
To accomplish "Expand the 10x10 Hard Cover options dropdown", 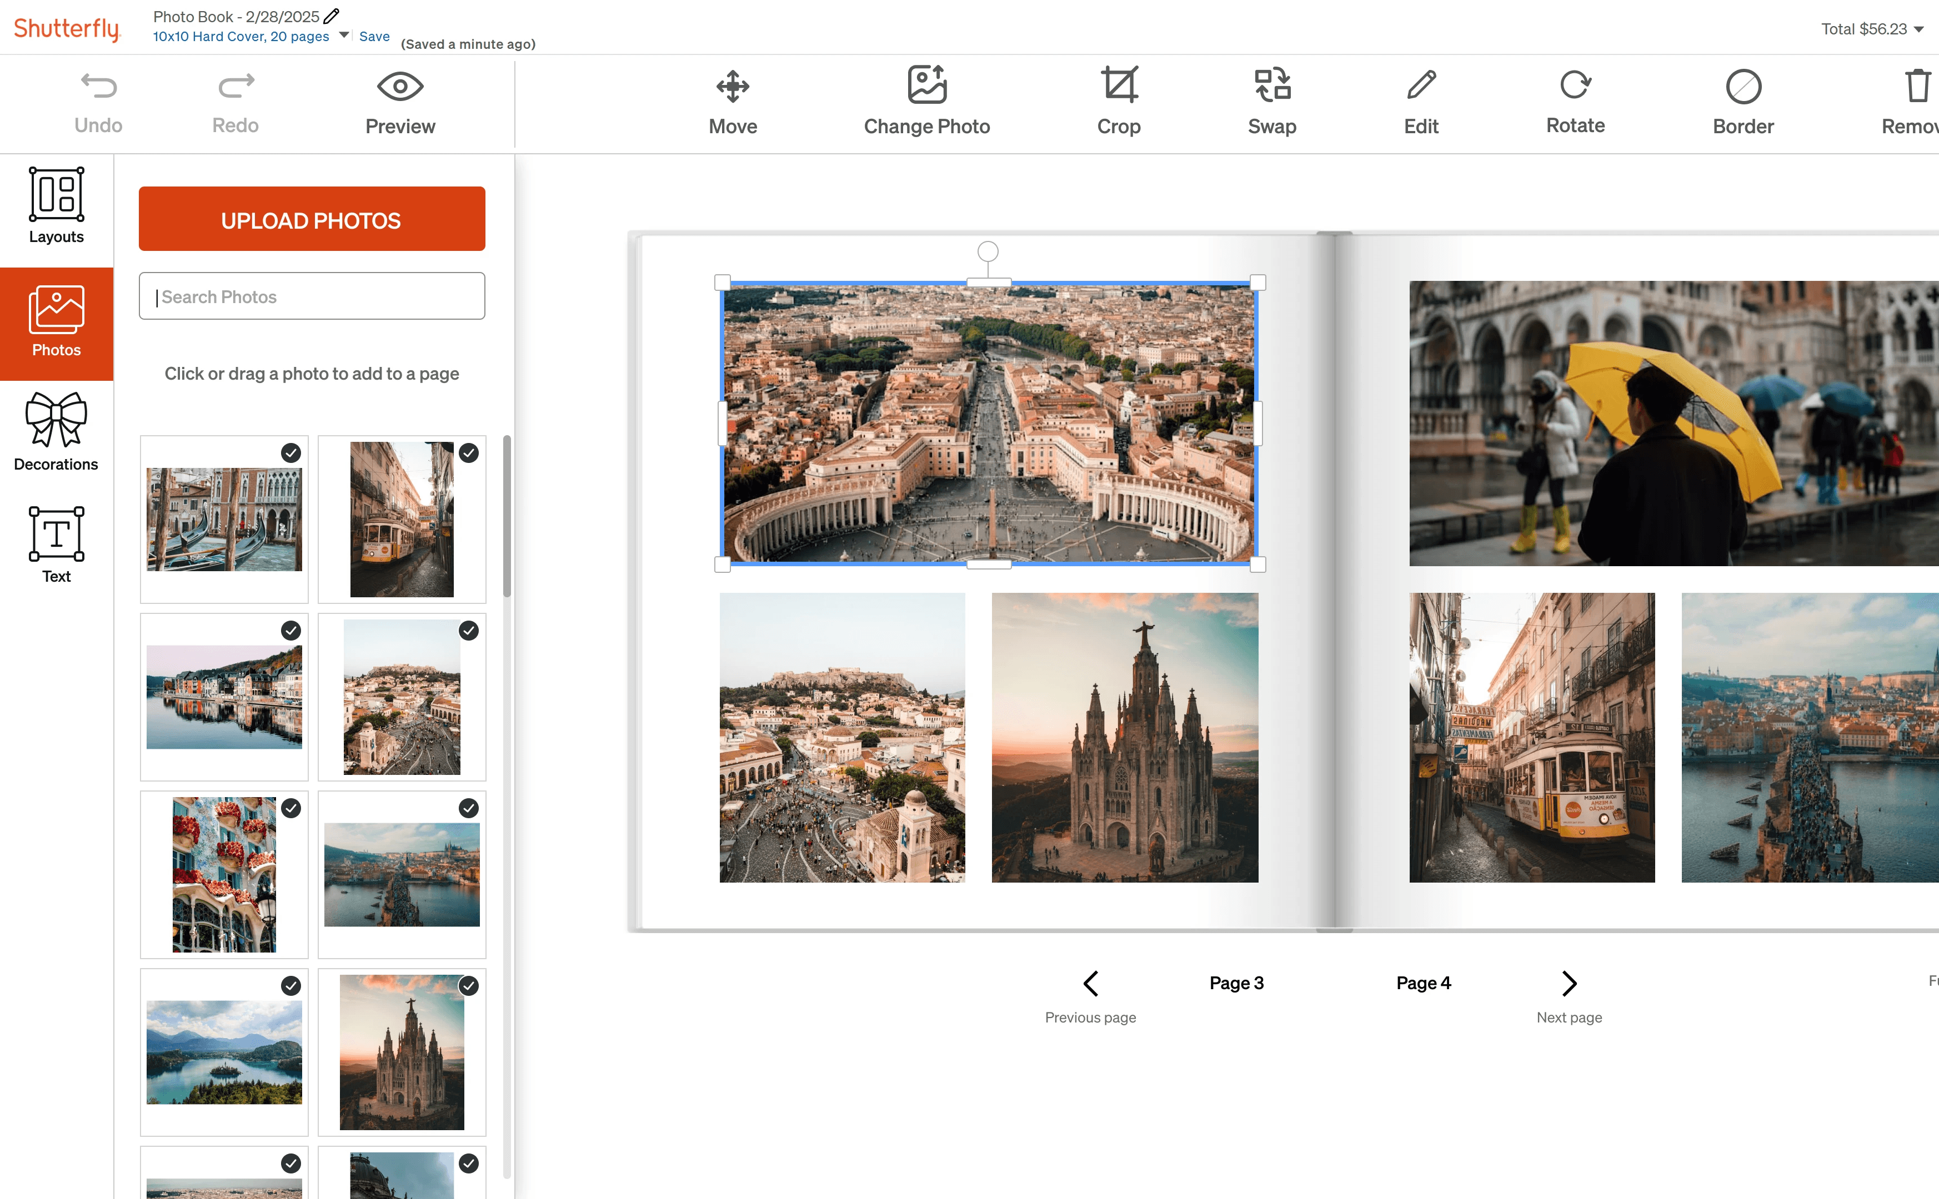I will click(343, 35).
